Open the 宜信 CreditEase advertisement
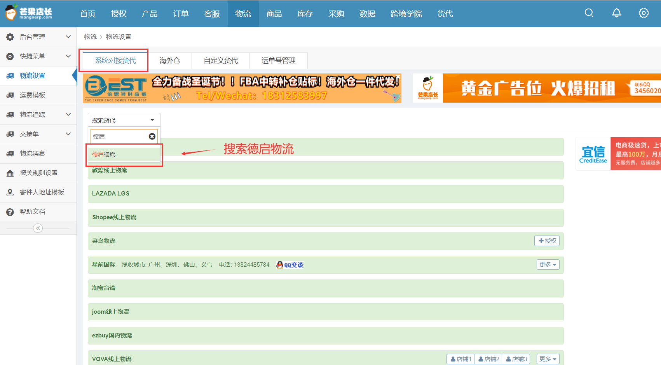Screen dimensions: 661x365 pos(618,154)
